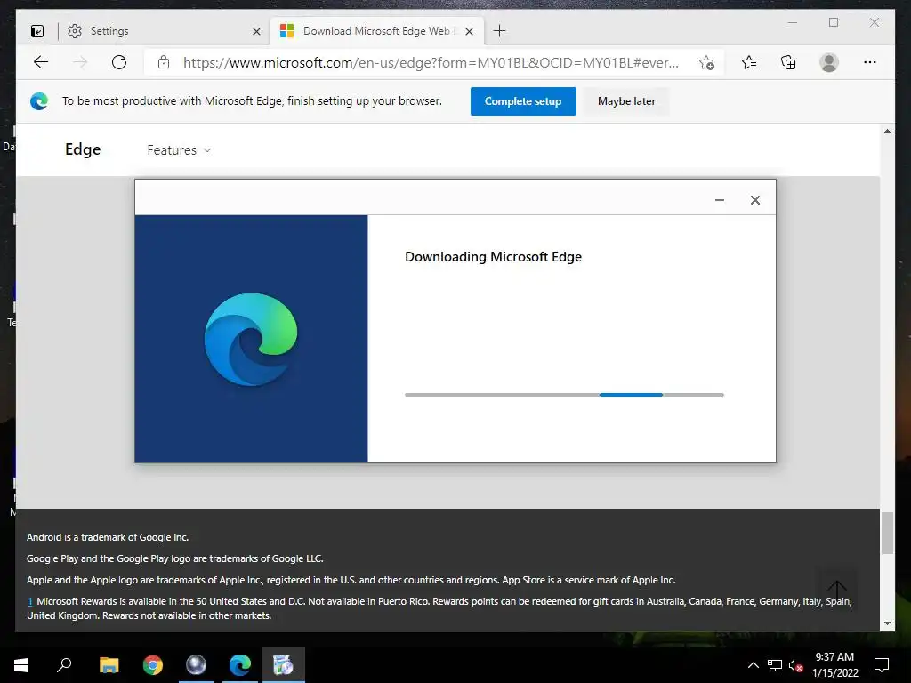
Task: Click the vertical scrollbar thumb
Action: [887, 534]
